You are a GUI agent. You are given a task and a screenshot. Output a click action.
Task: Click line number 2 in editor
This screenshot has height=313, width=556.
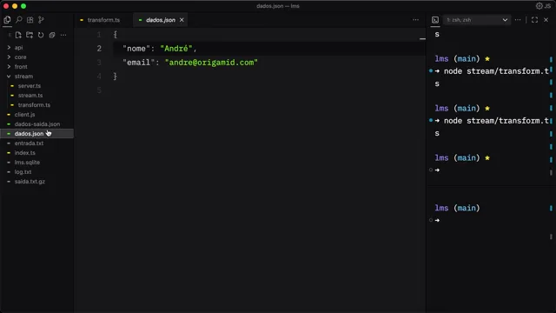click(99, 49)
